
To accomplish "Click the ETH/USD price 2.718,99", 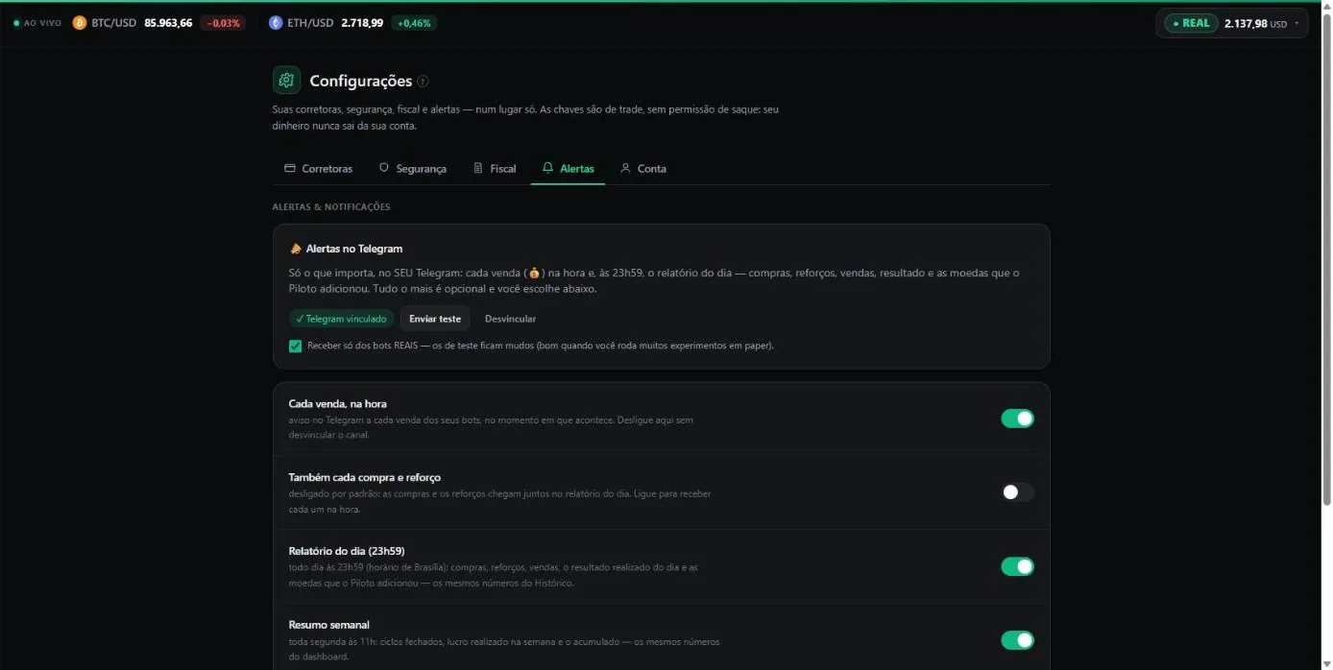I will pos(362,23).
